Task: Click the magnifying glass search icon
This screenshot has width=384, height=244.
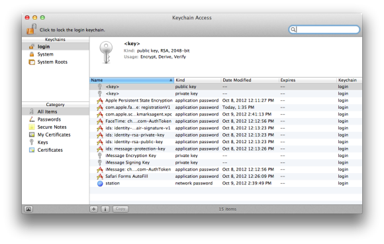Action: point(293,29)
